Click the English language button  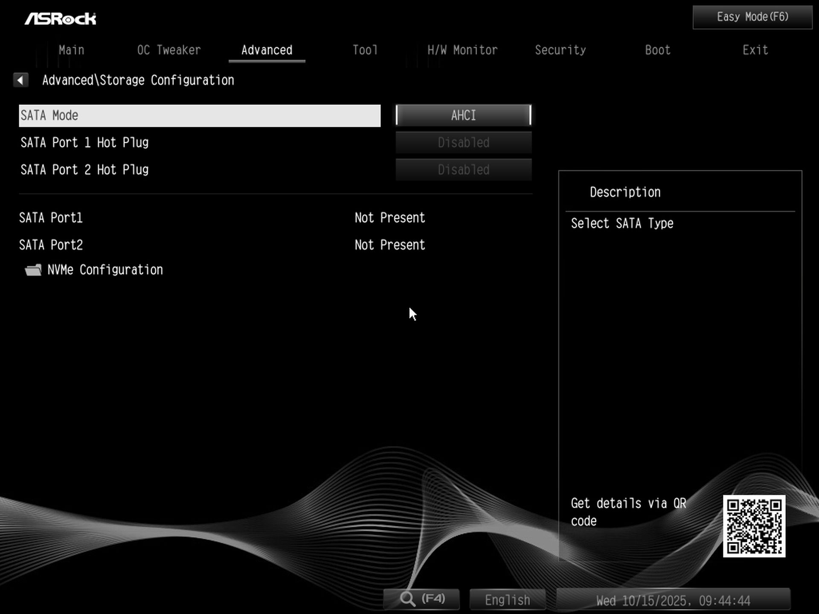pyautogui.click(x=507, y=600)
